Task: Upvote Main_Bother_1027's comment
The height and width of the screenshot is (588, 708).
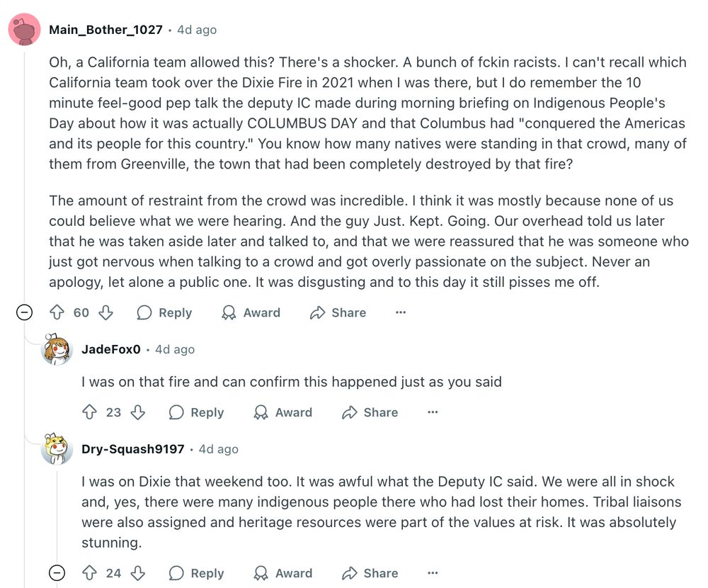Action: click(x=57, y=312)
